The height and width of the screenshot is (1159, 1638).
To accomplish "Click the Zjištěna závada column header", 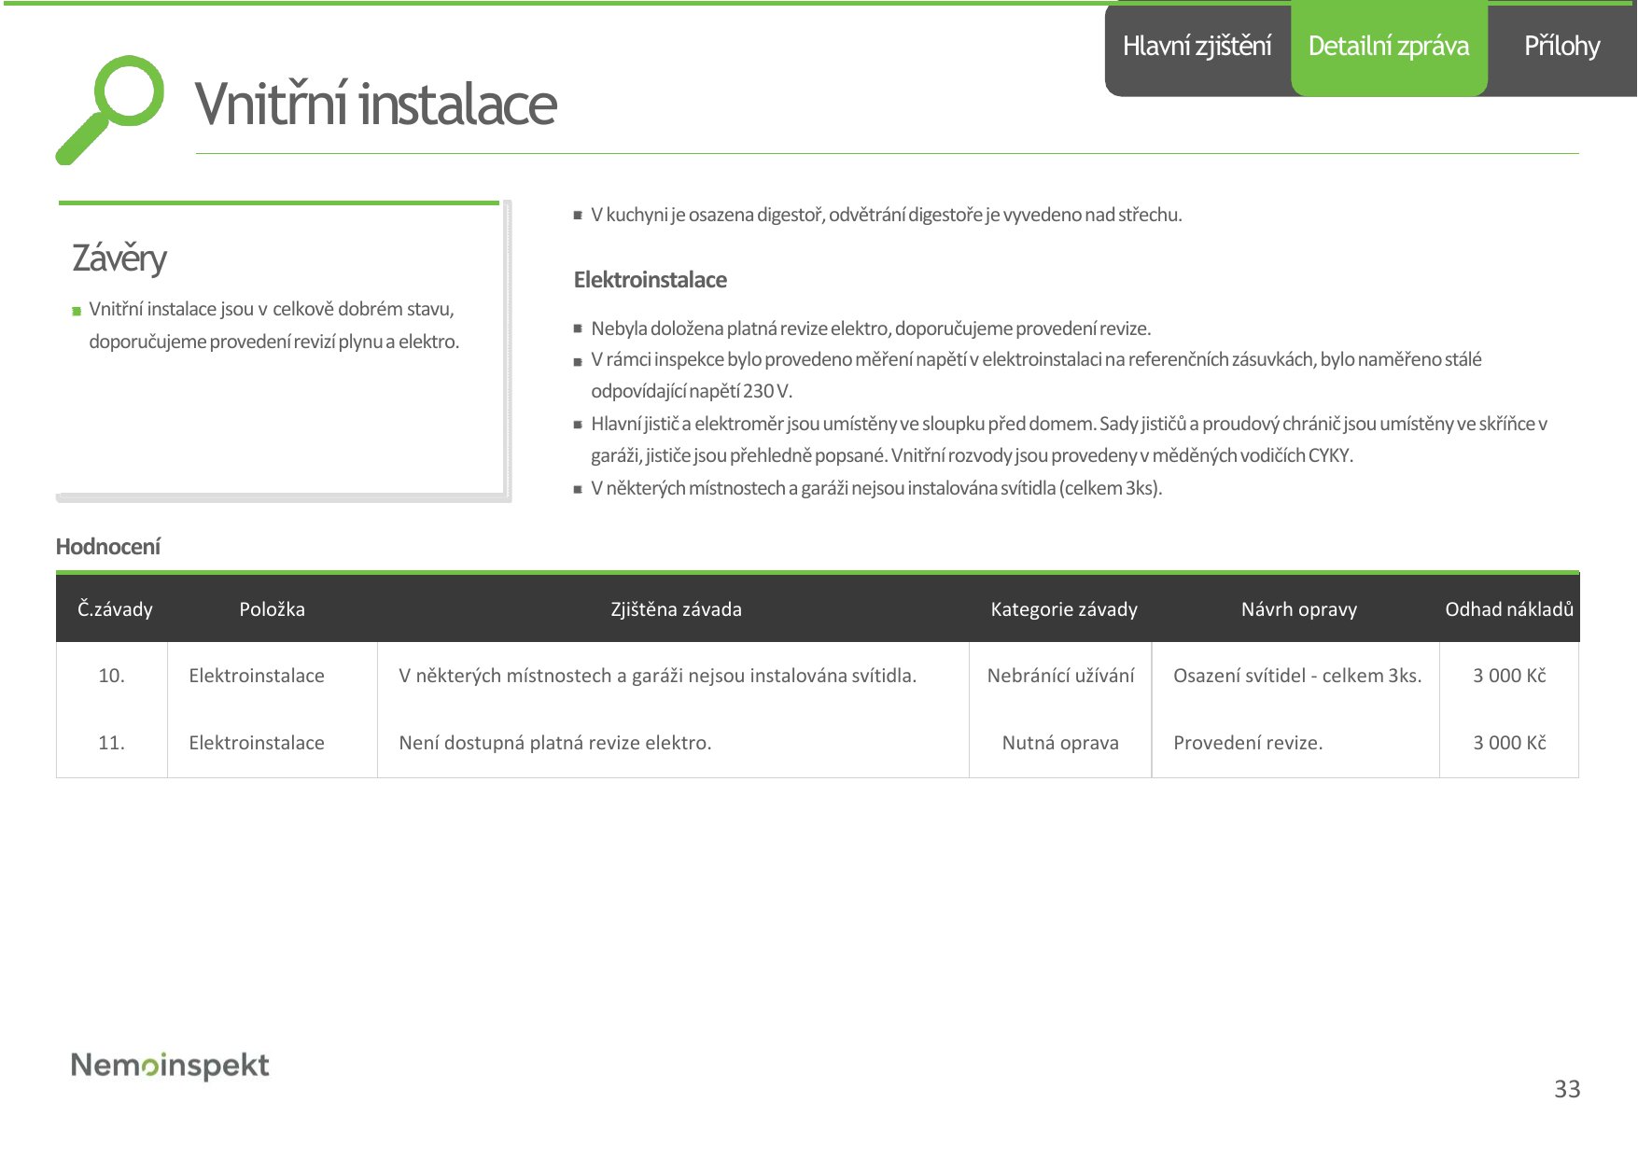I will coord(676,609).
